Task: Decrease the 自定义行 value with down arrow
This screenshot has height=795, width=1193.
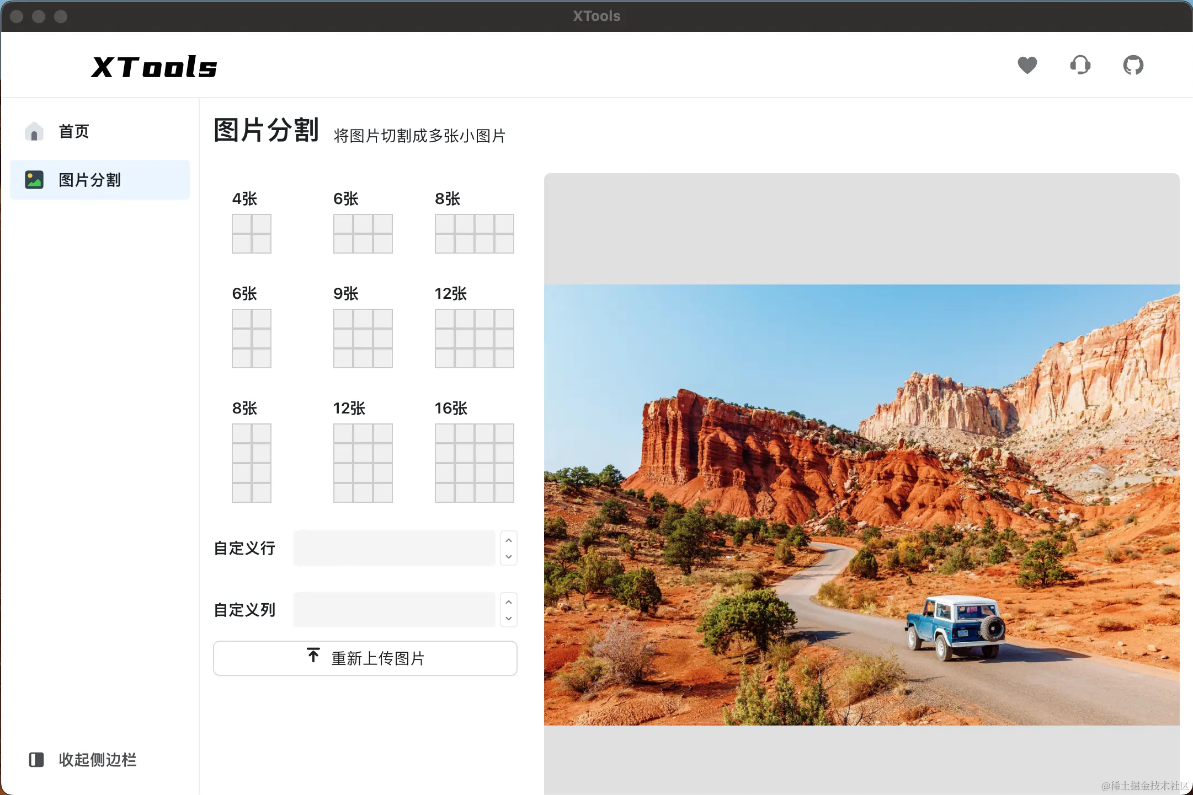Action: pos(509,556)
